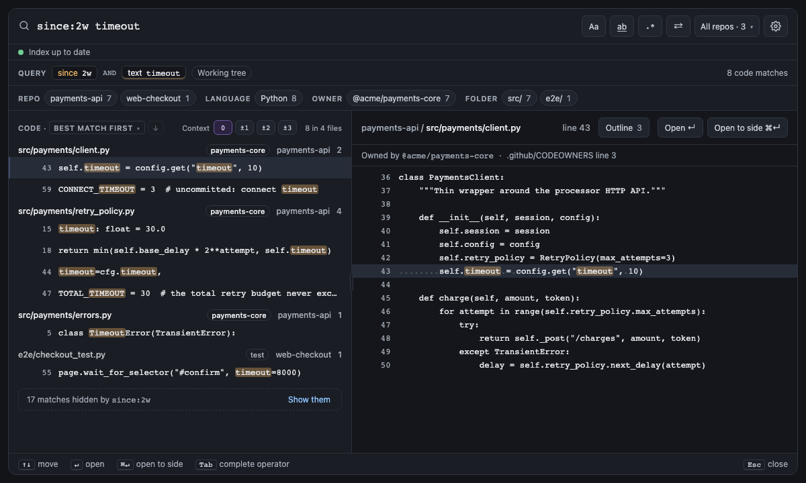Screen dimensions: 806x483
Task: Toggle match case (Aa) option
Action: point(594,26)
